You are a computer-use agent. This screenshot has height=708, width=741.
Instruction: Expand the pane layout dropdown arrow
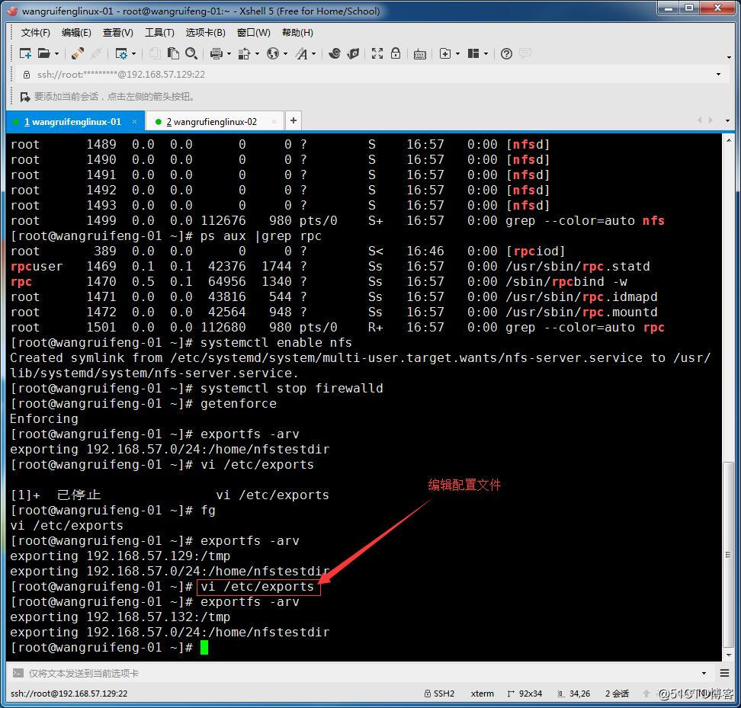[x=486, y=54]
